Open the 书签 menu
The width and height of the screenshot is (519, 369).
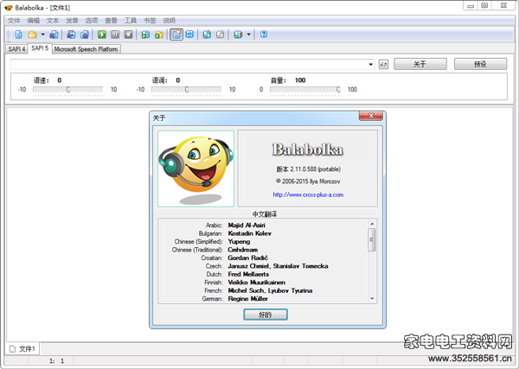[x=150, y=21]
